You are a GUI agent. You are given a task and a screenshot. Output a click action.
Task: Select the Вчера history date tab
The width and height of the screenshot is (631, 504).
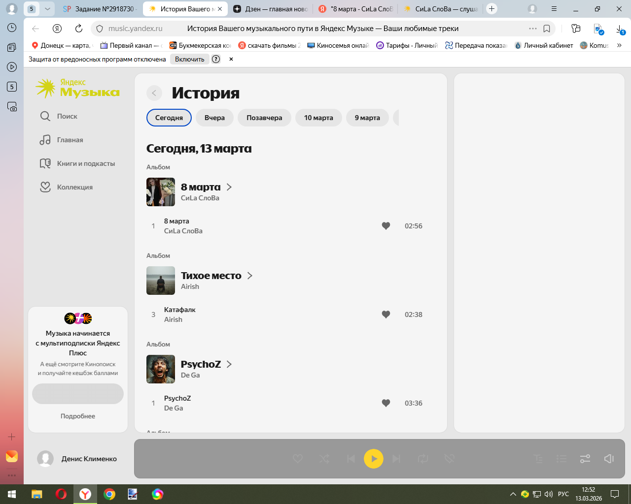coord(214,118)
